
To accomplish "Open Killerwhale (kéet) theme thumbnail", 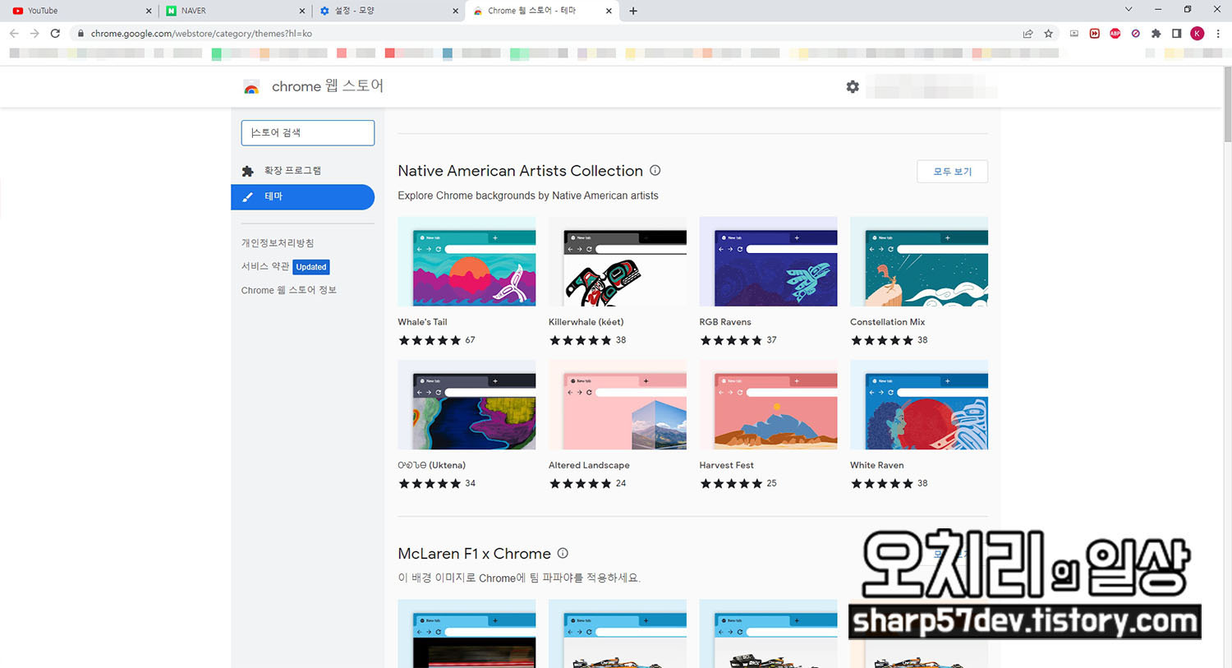I will pos(618,261).
